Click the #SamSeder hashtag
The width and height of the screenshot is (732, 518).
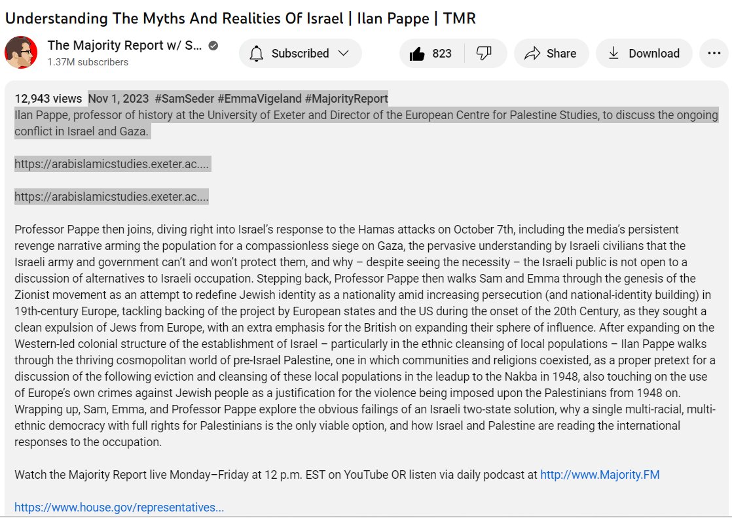[x=185, y=99]
